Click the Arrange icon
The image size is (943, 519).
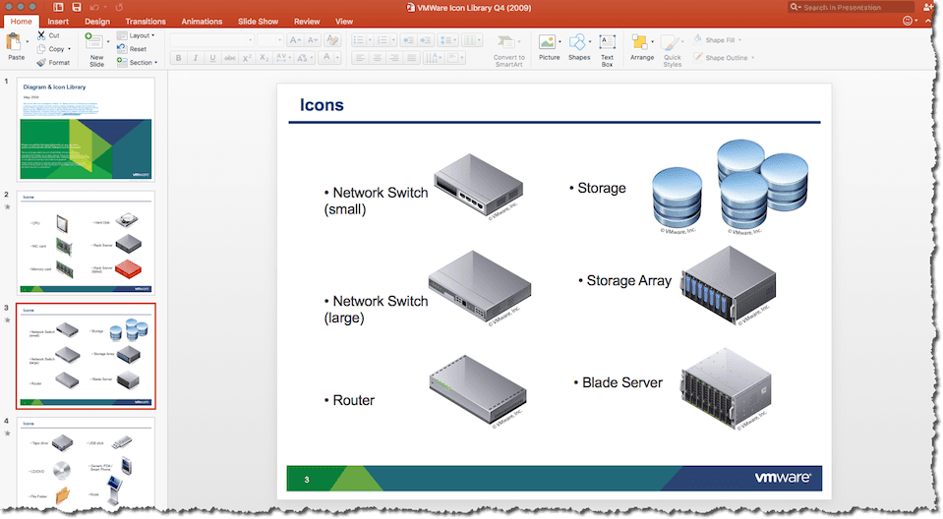point(641,42)
